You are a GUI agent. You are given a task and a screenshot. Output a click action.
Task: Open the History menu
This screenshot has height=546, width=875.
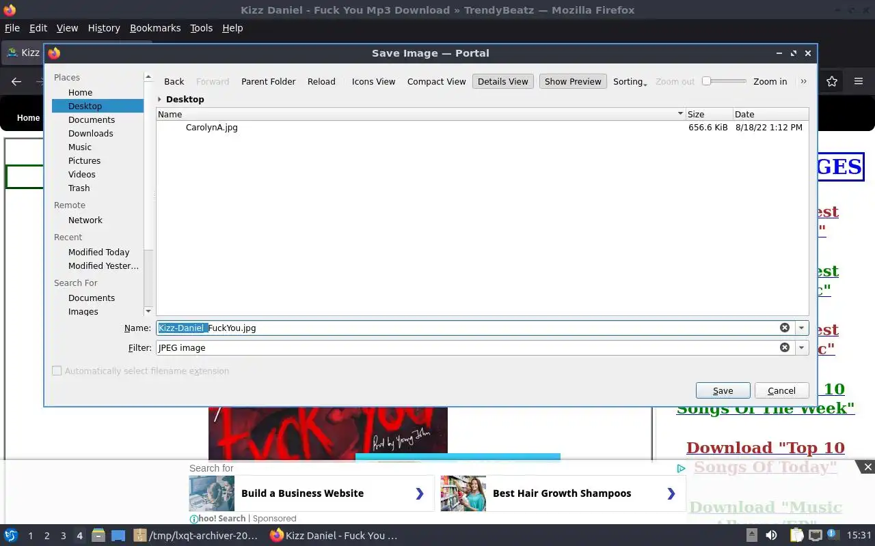click(104, 28)
